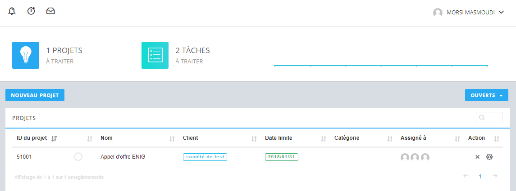Click the search magnifier icon in Projets
Viewport: 516px width, 191px height.
pos(482,117)
